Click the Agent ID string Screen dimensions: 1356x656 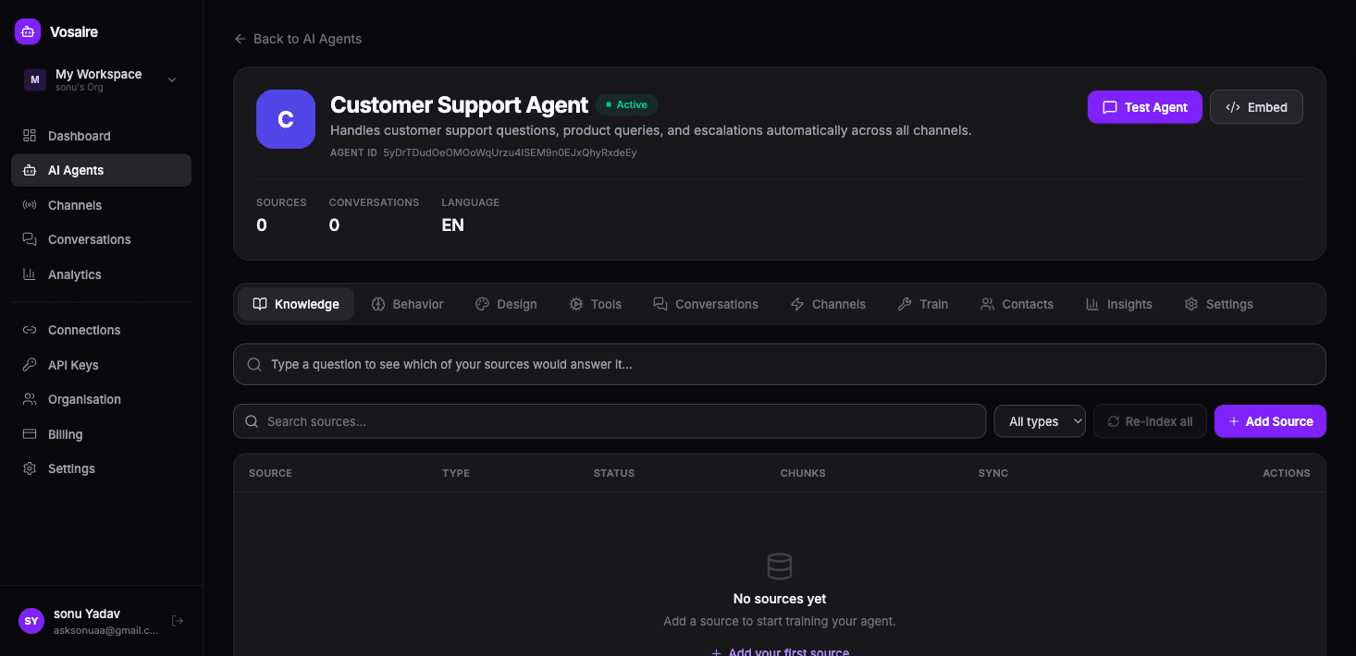tap(510, 152)
